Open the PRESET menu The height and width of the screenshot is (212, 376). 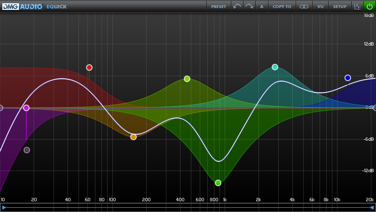pyautogui.click(x=219, y=7)
